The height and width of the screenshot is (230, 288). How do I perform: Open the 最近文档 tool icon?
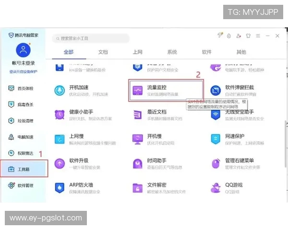138,115
